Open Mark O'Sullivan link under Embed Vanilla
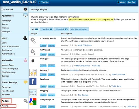The height and width of the screenshot is (109, 139). pos(85,45)
